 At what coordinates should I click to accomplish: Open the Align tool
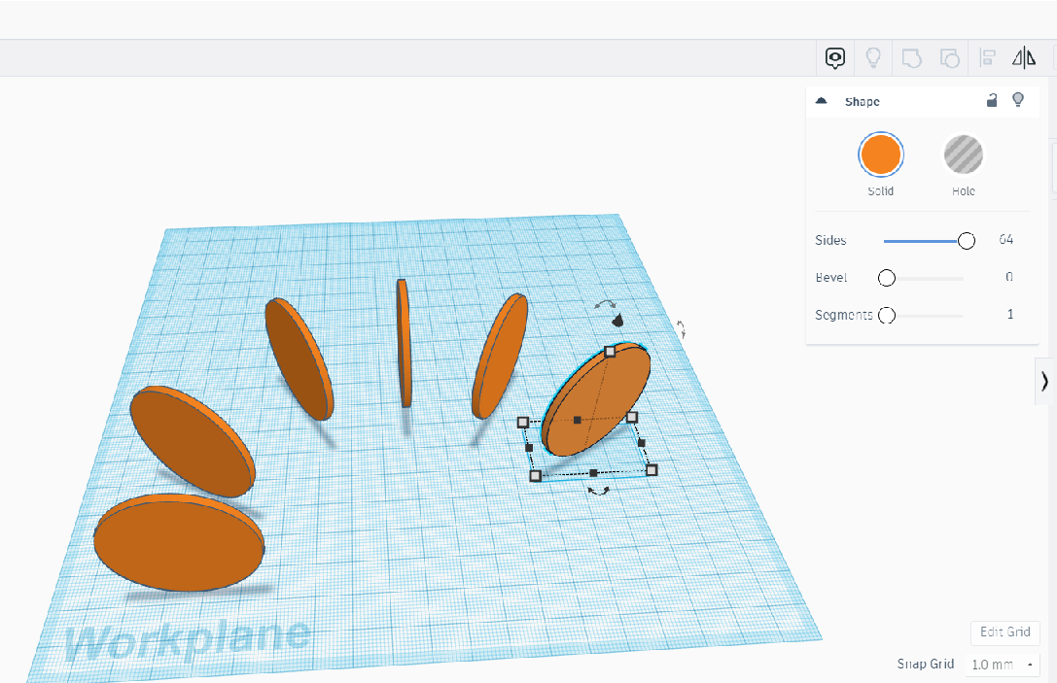(x=987, y=57)
